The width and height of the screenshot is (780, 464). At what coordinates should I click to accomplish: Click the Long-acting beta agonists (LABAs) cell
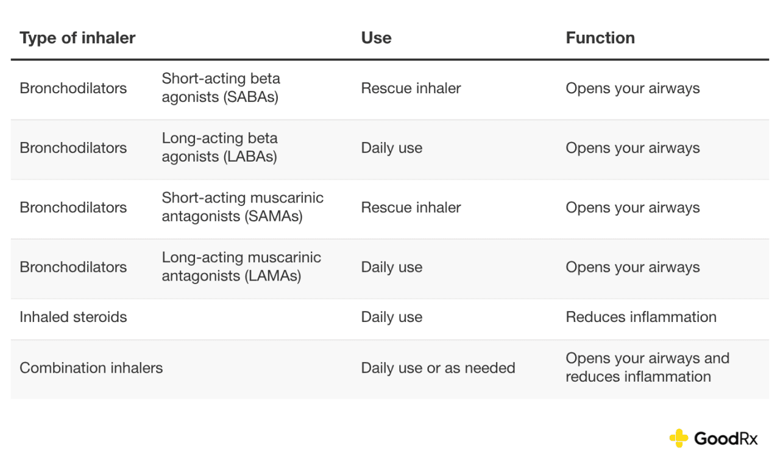pos(219,148)
